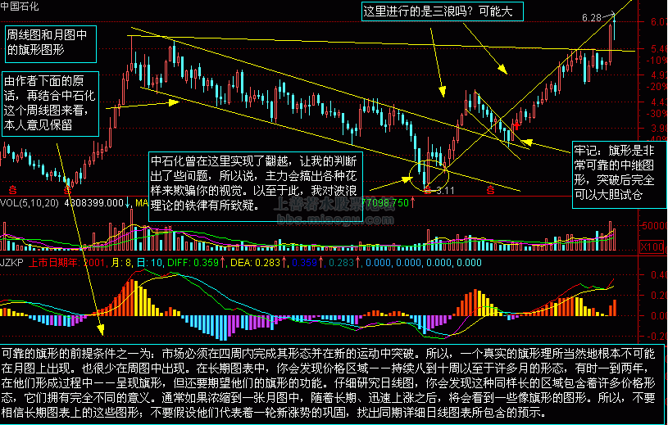Click the X100 volume unit box
Screen dimensions: 668x425
pyautogui.click(x=652, y=246)
